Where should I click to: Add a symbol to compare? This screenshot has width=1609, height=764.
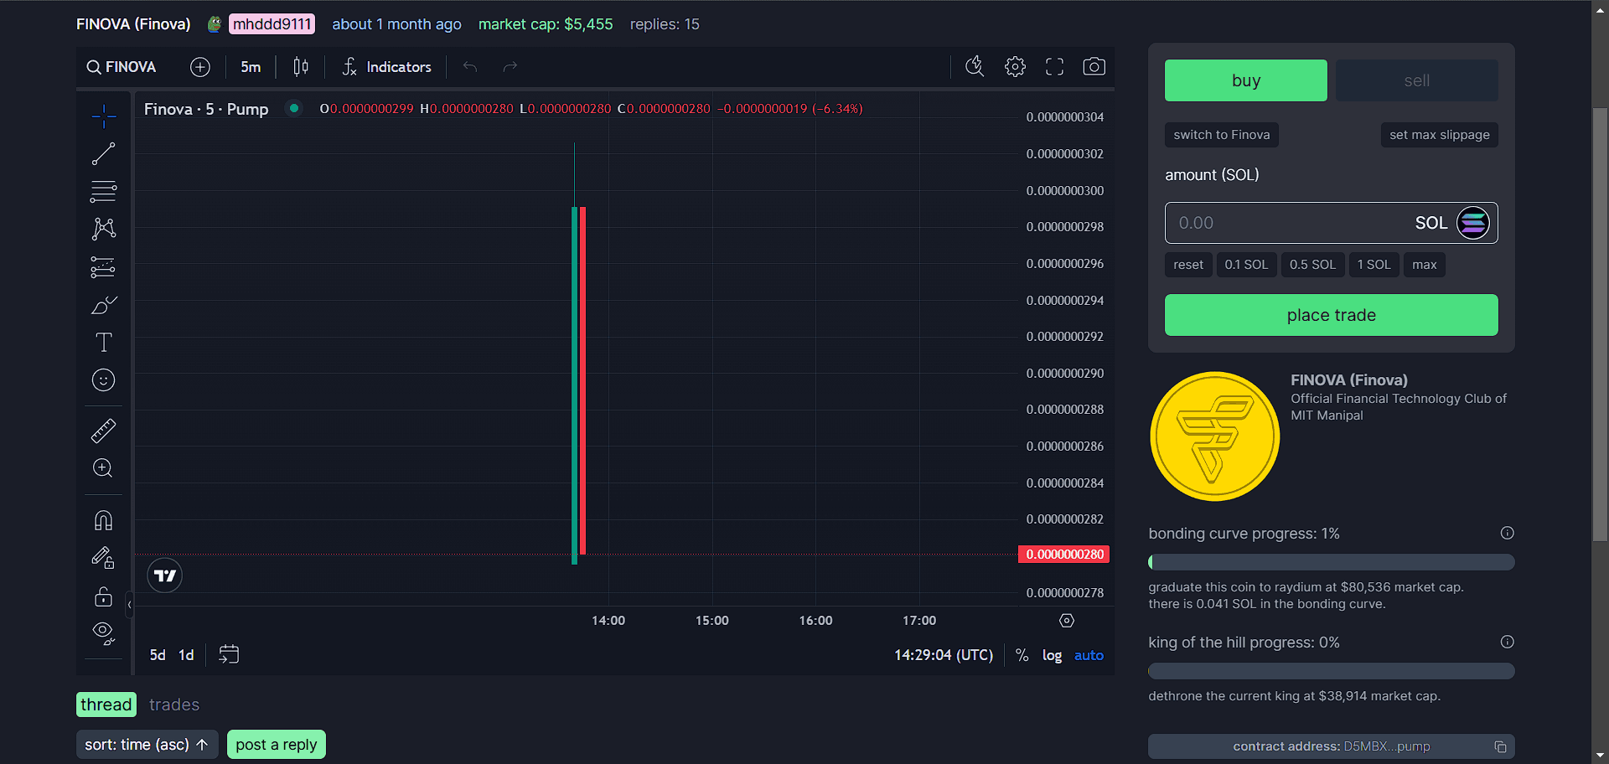click(x=200, y=67)
